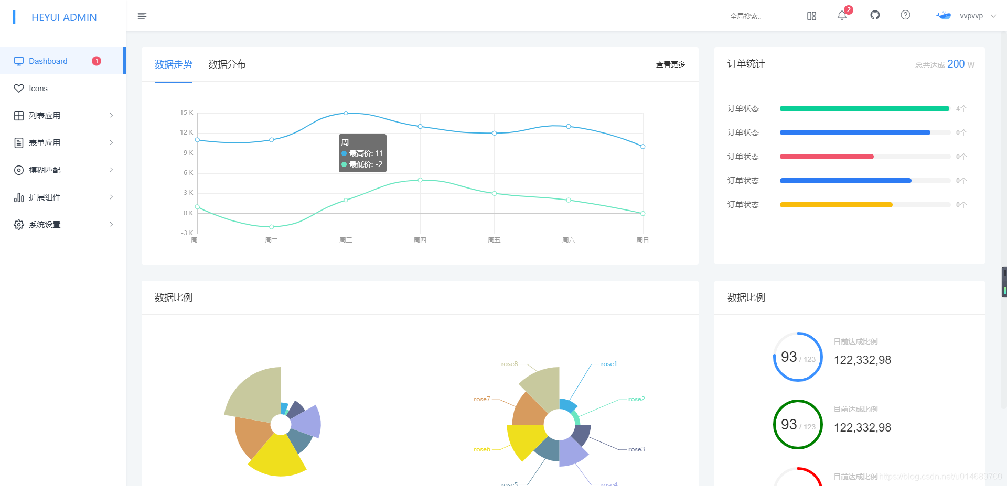This screenshot has height=486, width=1007.
Task: Switch to the 数据走势 tab
Action: pos(174,64)
